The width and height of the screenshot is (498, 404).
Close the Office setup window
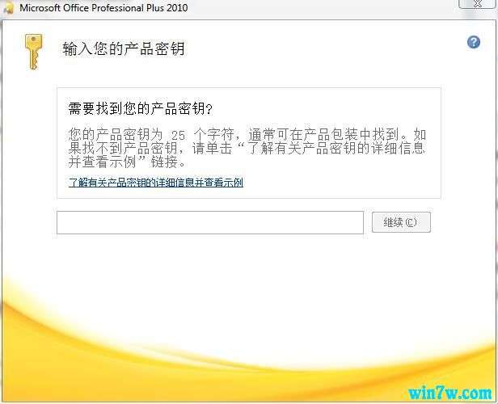click(477, 4)
